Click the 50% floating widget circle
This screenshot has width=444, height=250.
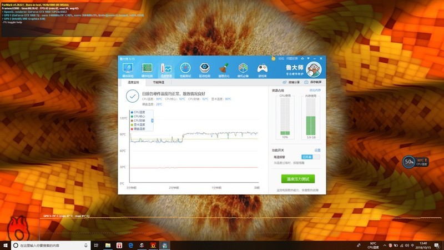click(408, 162)
